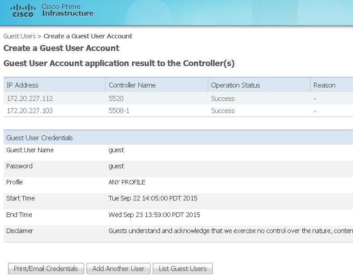The height and width of the screenshot is (275, 353).
Task: Select the Reason column header
Action: [x=324, y=85]
